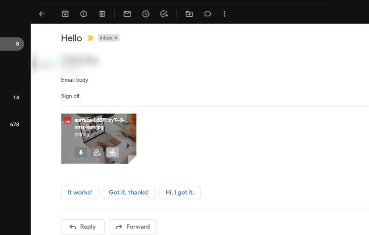Viewport: 369px width, 235px height.
Task: Choose smart reply It works!
Action: 80,192
